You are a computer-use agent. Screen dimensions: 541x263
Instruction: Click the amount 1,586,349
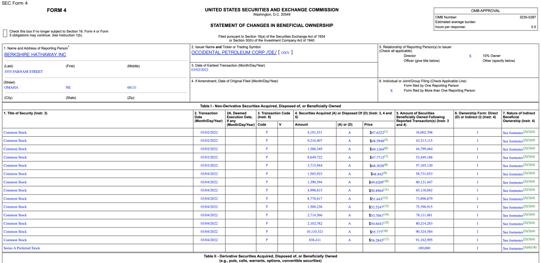pyautogui.click(x=315, y=149)
